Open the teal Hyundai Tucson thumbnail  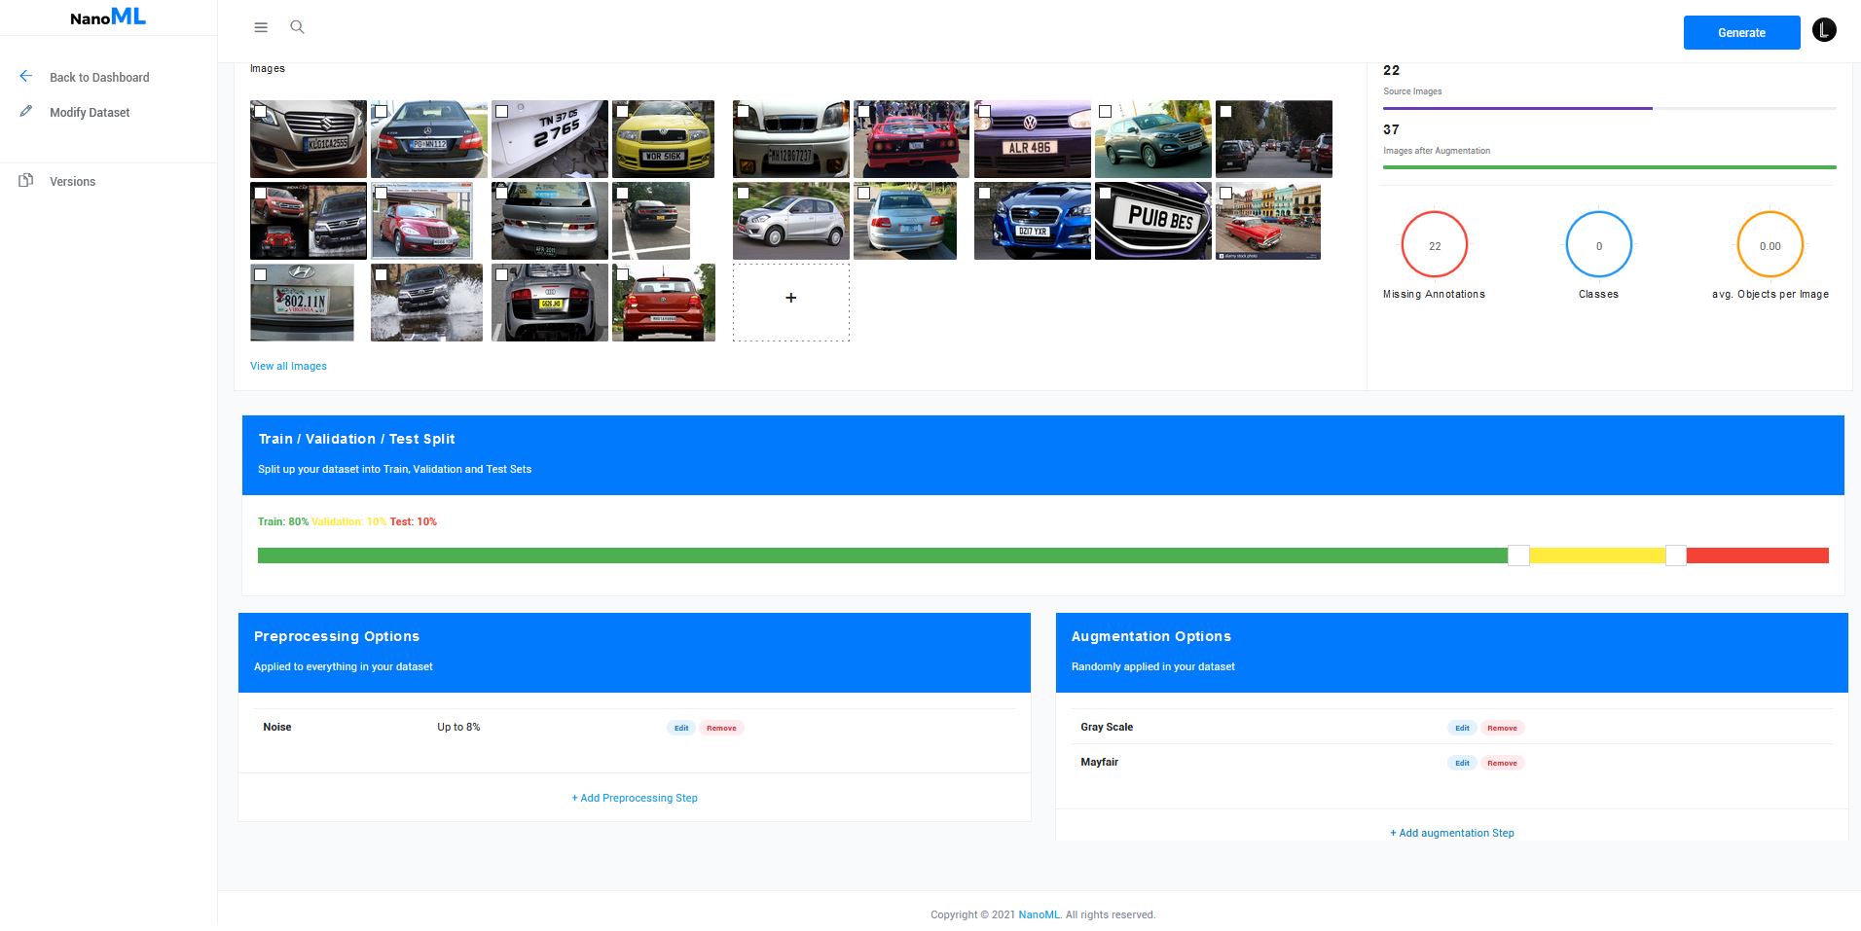tap(1153, 139)
